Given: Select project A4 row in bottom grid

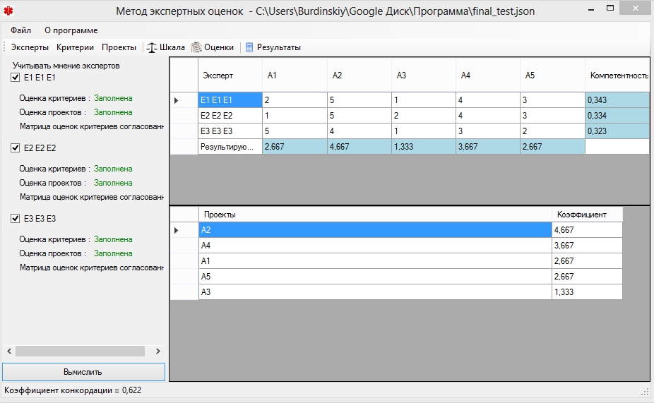Looking at the screenshot, I should 375,246.
